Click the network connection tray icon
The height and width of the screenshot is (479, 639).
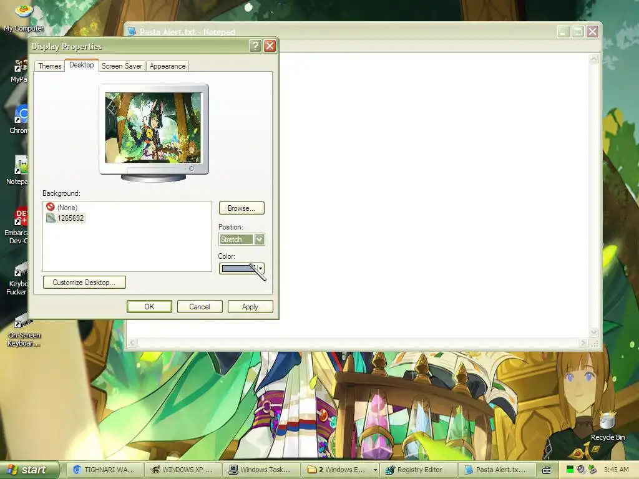(593, 470)
